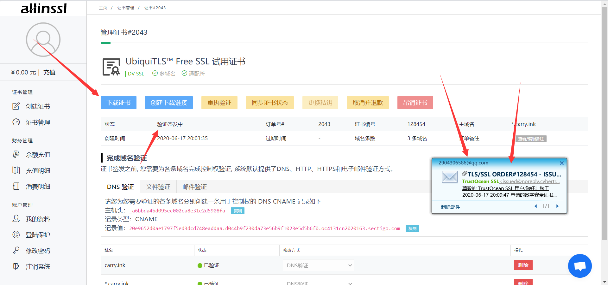Open 登陆保护 in sidebar

point(38,235)
